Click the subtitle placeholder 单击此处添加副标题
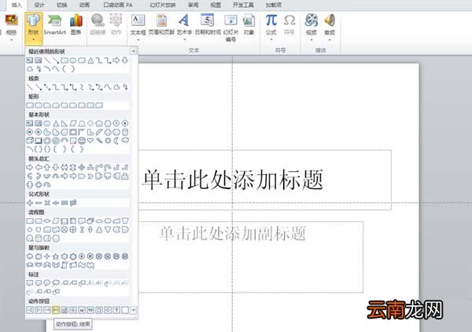The width and height of the screenshot is (472, 332). (232, 233)
